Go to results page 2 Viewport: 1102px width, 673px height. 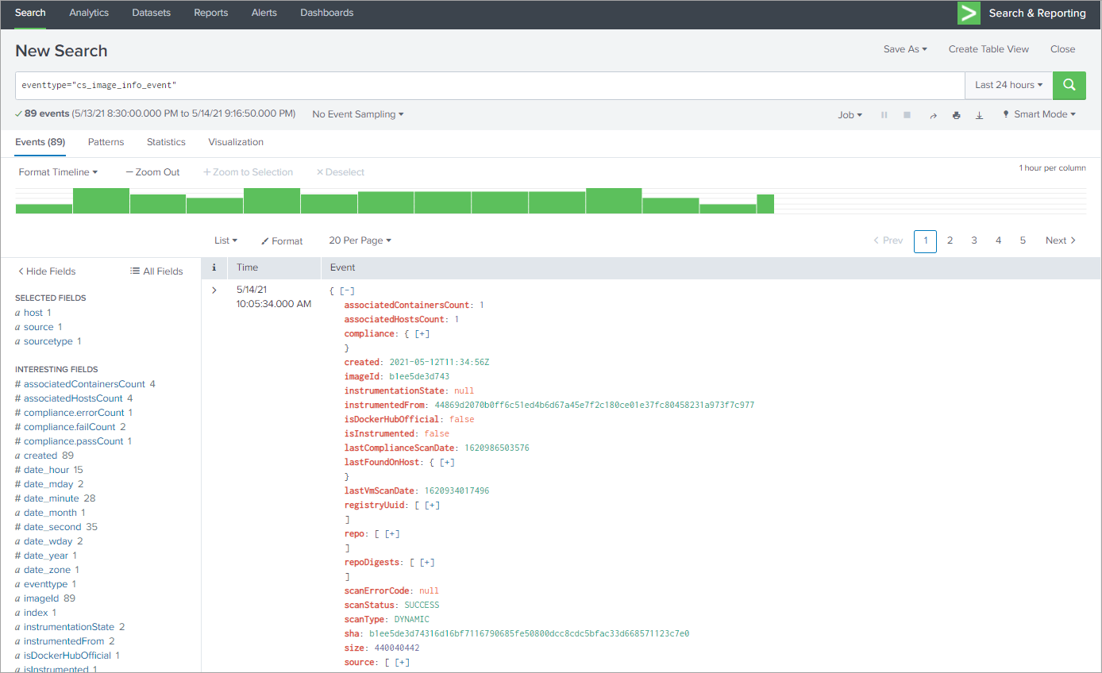(x=950, y=240)
